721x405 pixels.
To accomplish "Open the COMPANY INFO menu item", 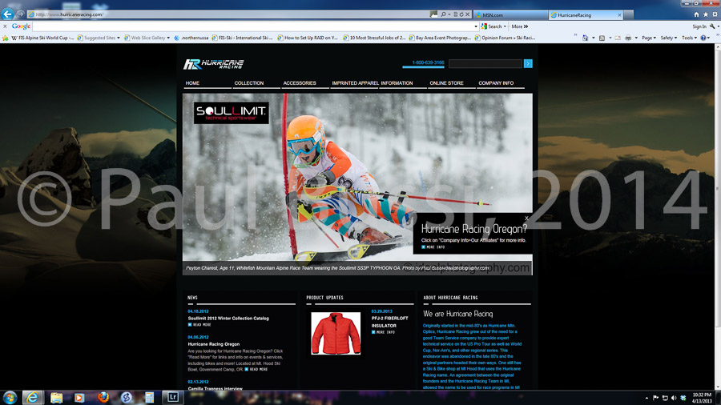I will pyautogui.click(x=496, y=83).
